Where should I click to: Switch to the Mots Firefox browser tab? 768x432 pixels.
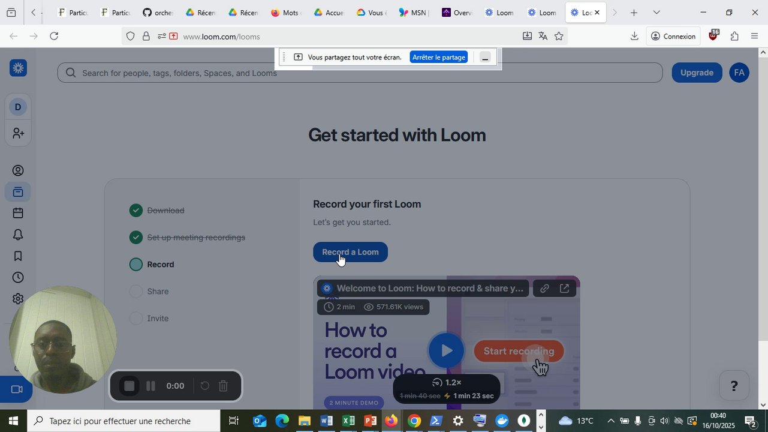click(x=285, y=13)
